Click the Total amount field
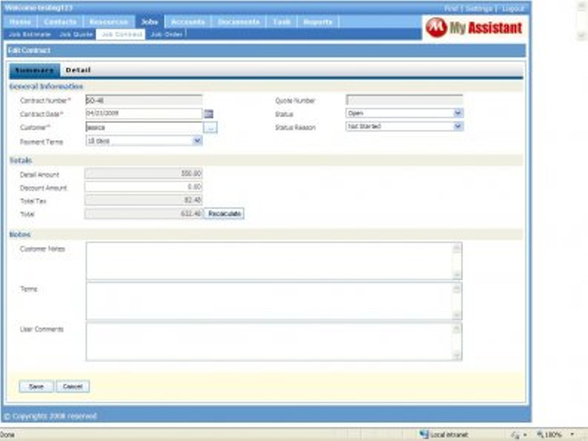Viewport: 588px width, 441px height. [x=143, y=214]
